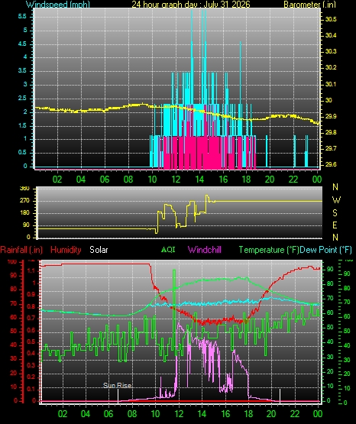
Task: Click the 30.3 value on the barometer axis
Action: (x=331, y=51)
